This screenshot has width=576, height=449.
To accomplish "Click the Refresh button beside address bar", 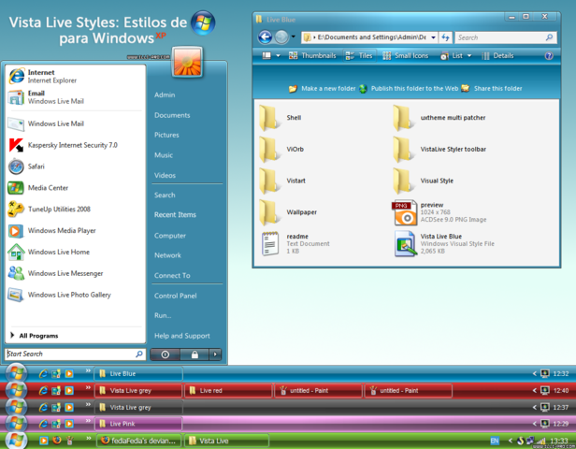I will pyautogui.click(x=445, y=37).
